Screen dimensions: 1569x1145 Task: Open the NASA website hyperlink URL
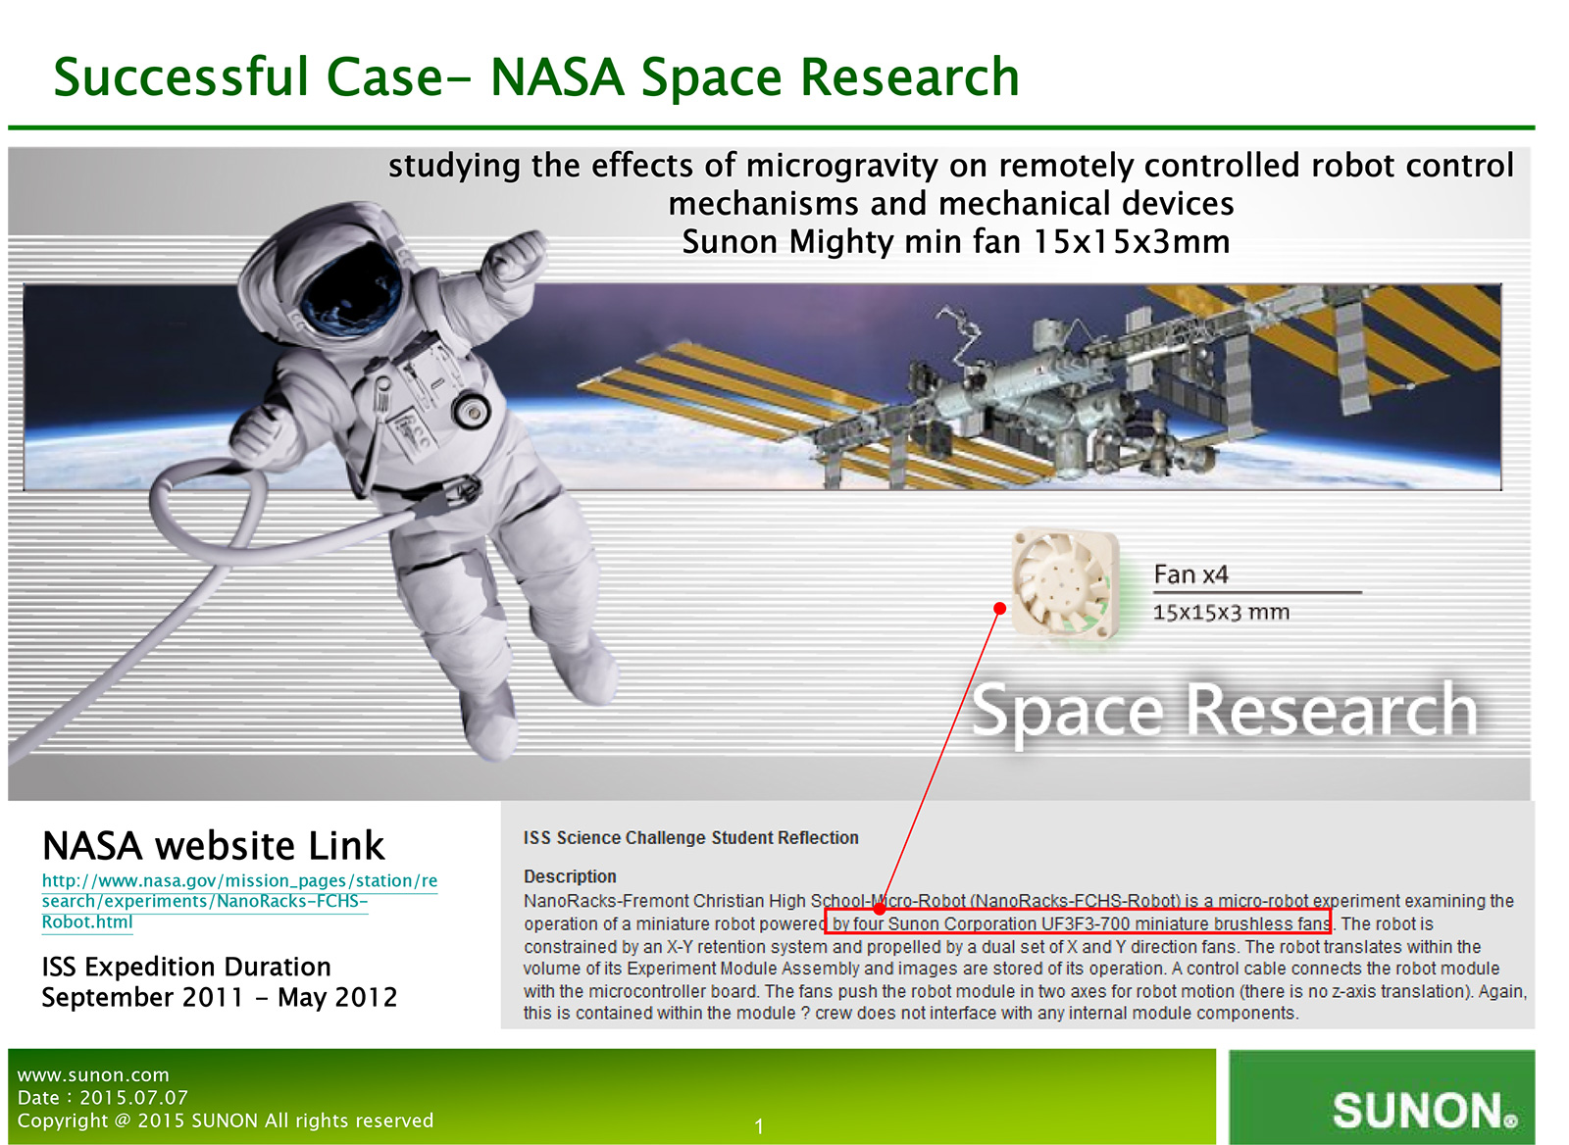(238, 901)
